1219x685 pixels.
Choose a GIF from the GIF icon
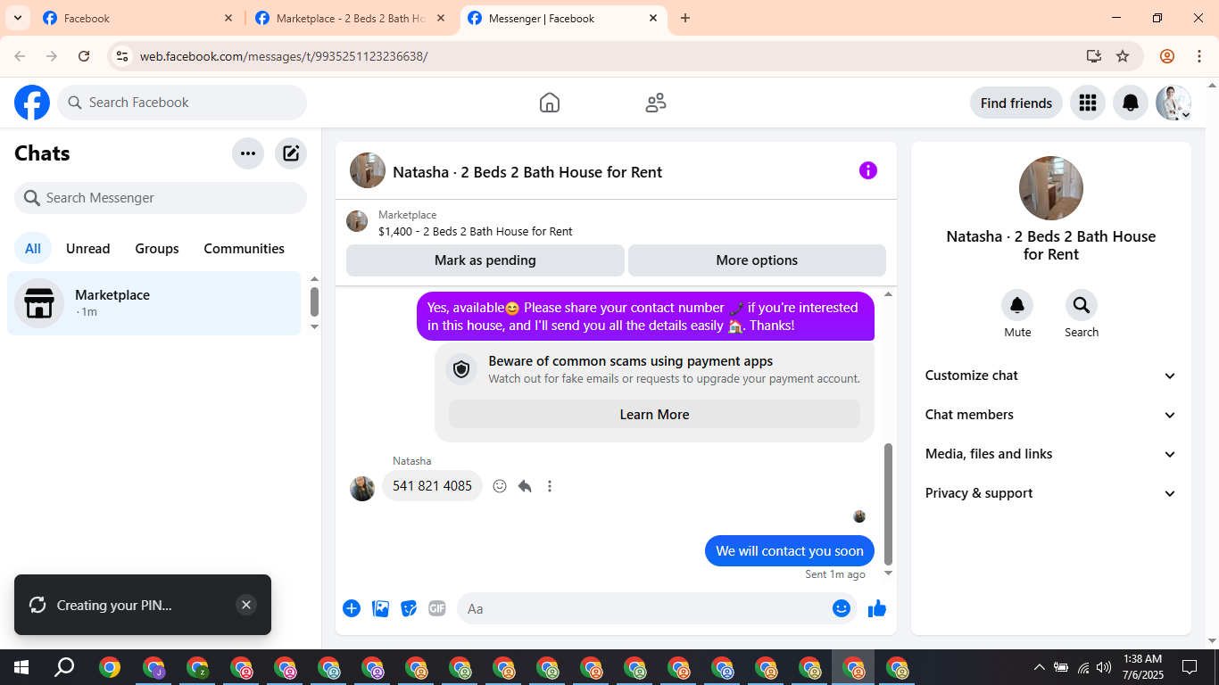[437, 608]
